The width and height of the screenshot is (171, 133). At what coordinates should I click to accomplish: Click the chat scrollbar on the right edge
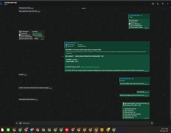[170, 84]
